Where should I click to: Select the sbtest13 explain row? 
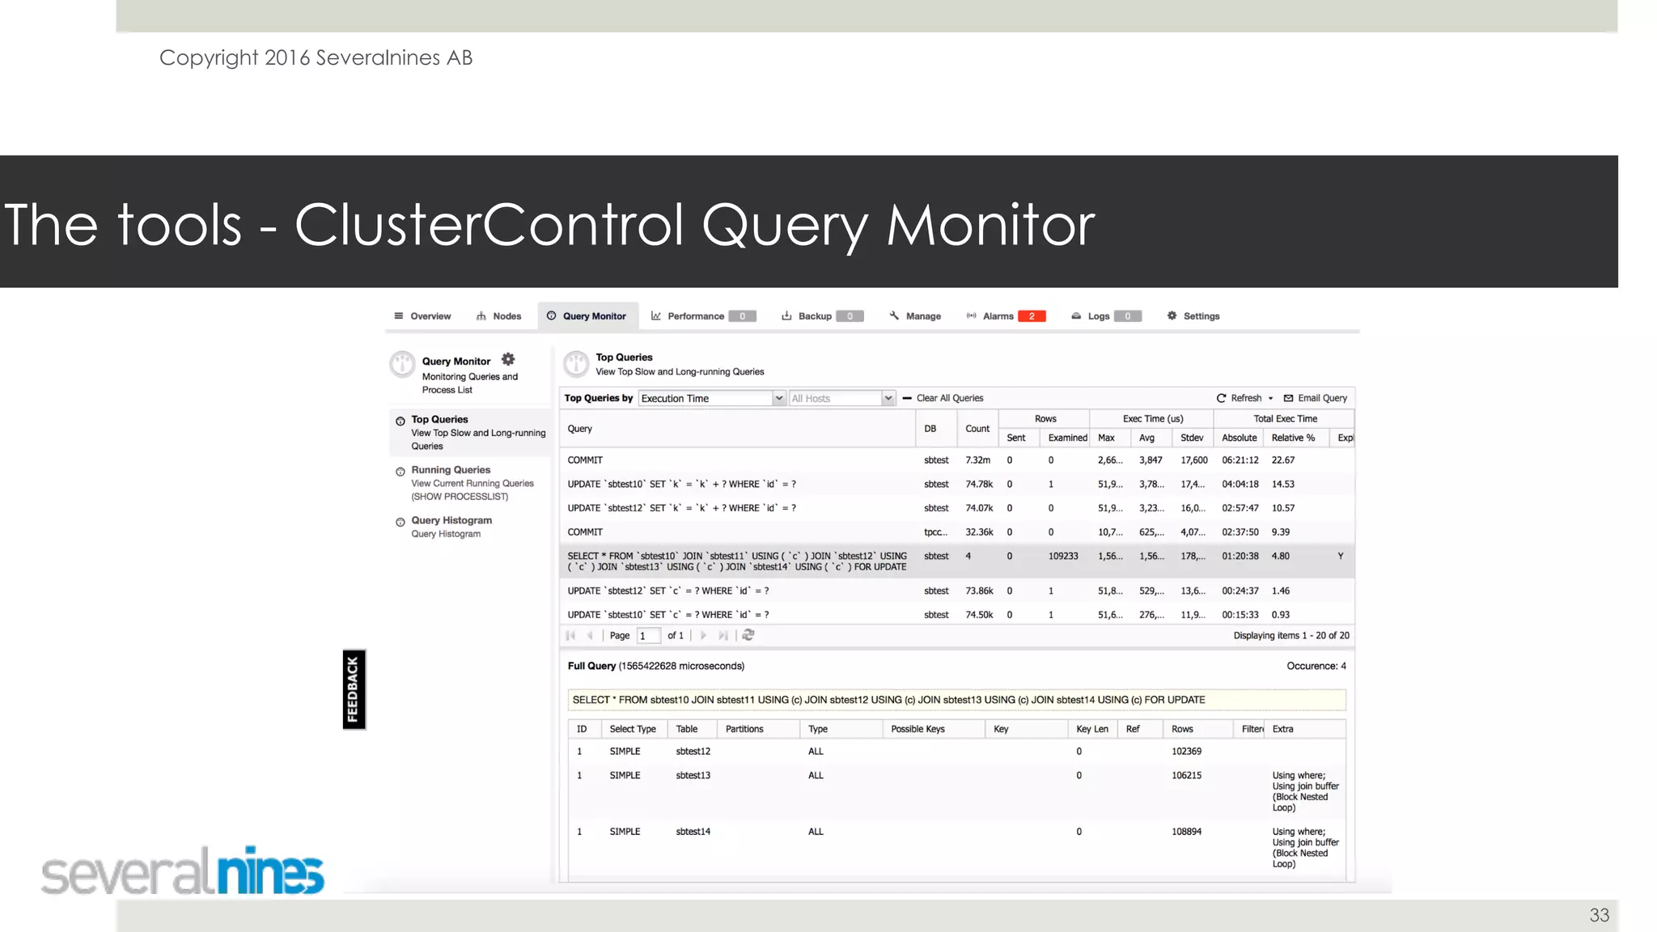coord(957,791)
